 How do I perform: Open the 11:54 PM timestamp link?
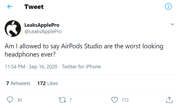coord(15,67)
